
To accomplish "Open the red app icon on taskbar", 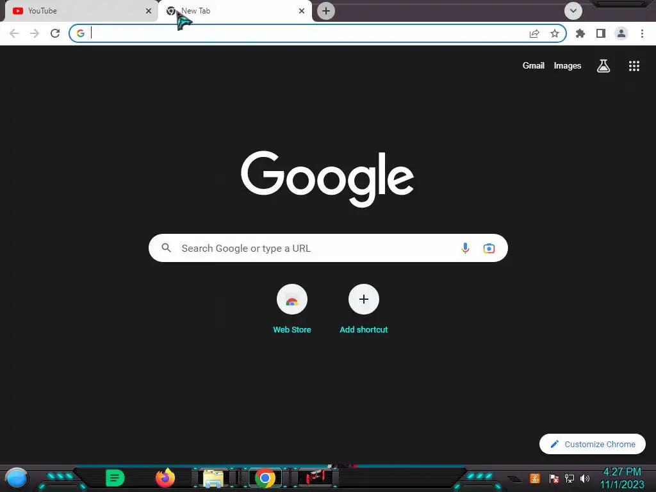I will (315, 478).
